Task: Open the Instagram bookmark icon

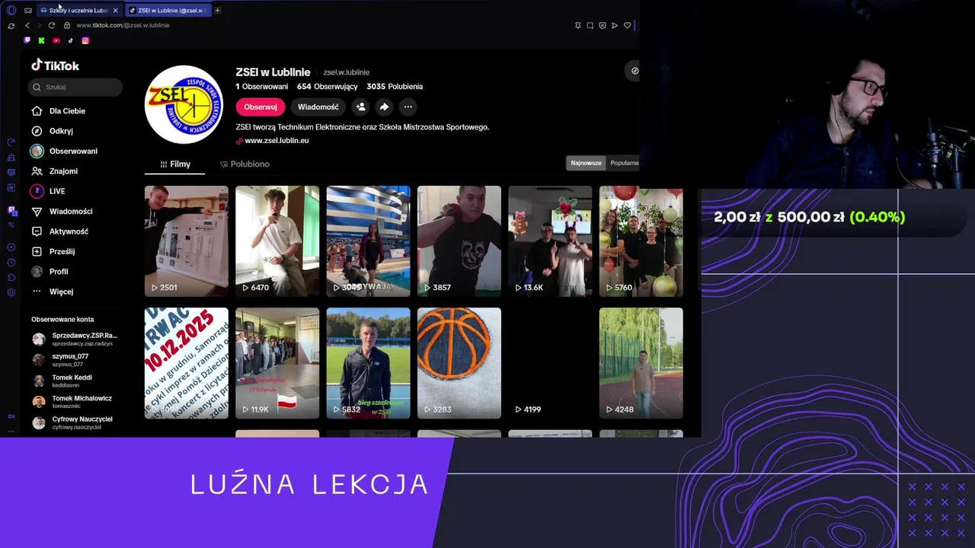Action: point(85,40)
